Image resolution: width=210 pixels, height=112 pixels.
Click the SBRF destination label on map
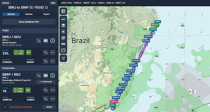point(158,21)
